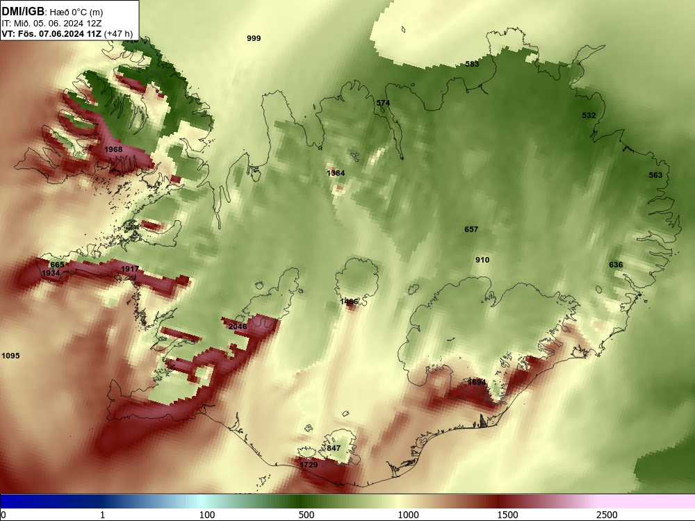The height and width of the screenshot is (521, 695).
Task: Select the 583 height value
Action: click(472, 64)
